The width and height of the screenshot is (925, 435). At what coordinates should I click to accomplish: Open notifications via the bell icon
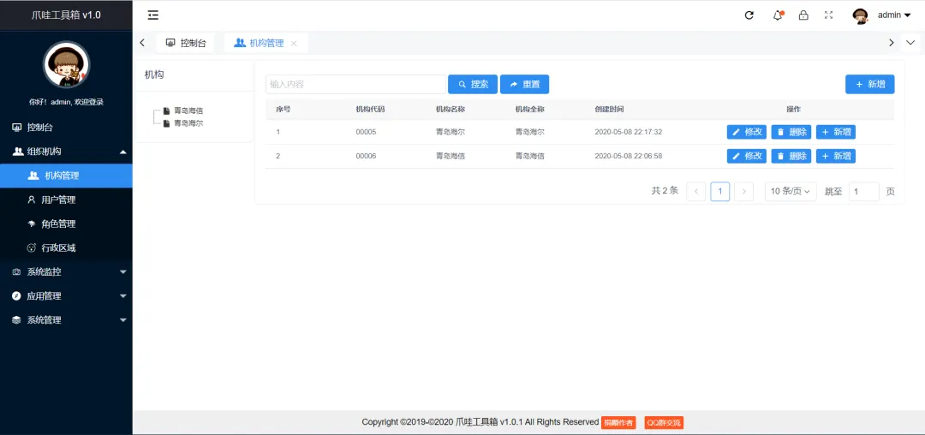(778, 15)
